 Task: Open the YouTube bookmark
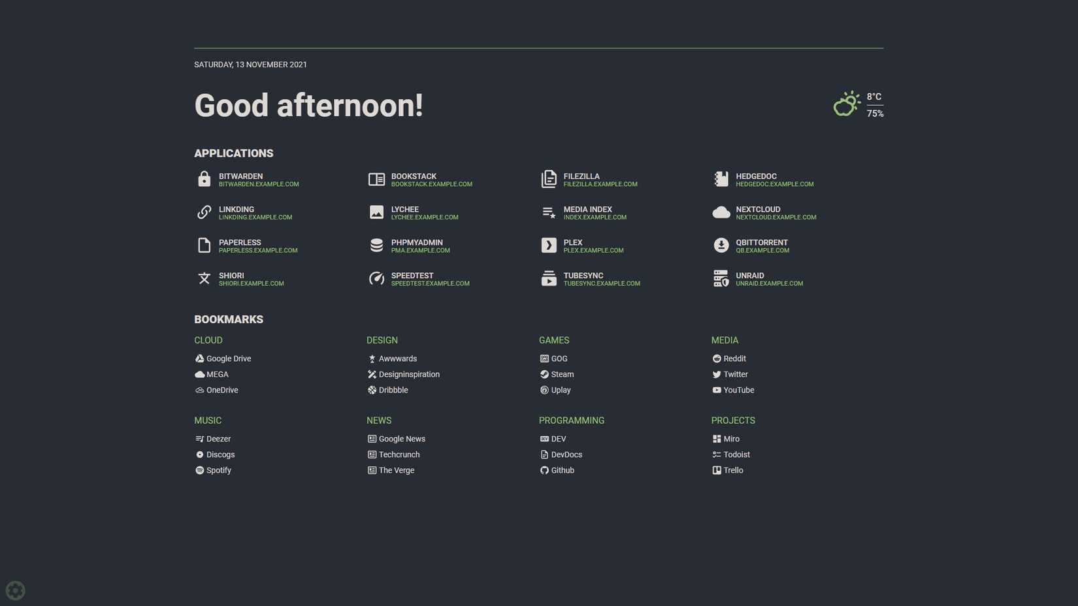click(738, 390)
